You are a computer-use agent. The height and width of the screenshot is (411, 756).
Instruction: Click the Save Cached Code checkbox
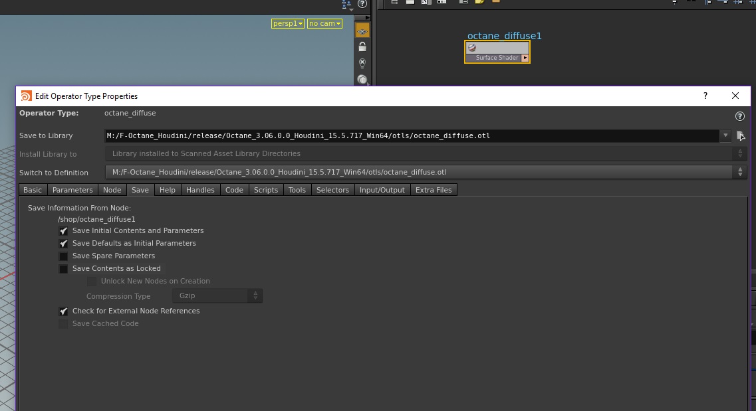pos(63,324)
